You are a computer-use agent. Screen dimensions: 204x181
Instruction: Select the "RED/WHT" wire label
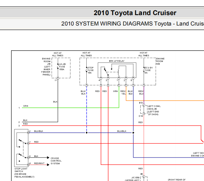tap(39, 163)
